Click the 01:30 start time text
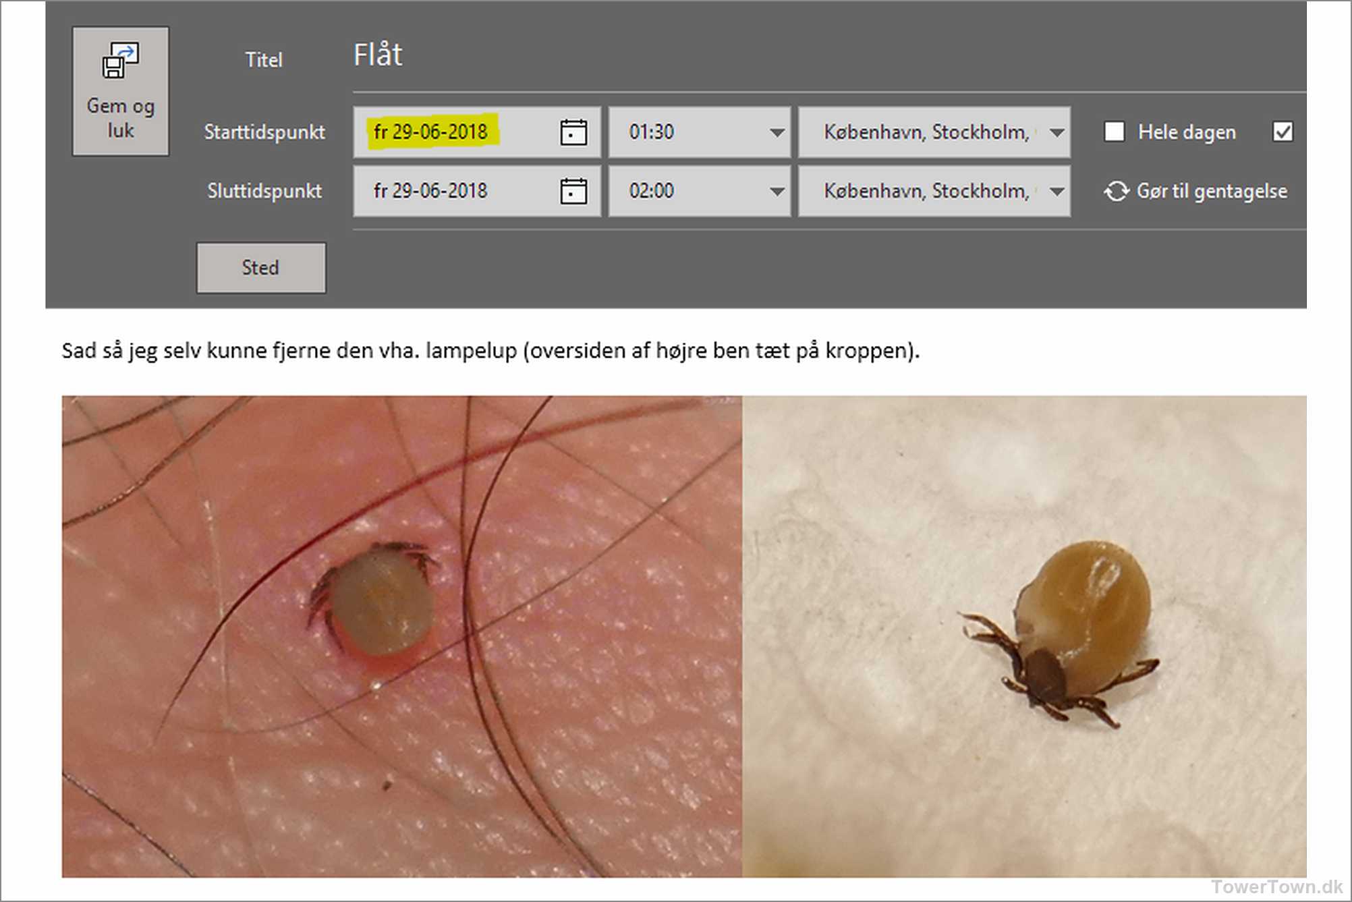1352x902 pixels. 652,132
